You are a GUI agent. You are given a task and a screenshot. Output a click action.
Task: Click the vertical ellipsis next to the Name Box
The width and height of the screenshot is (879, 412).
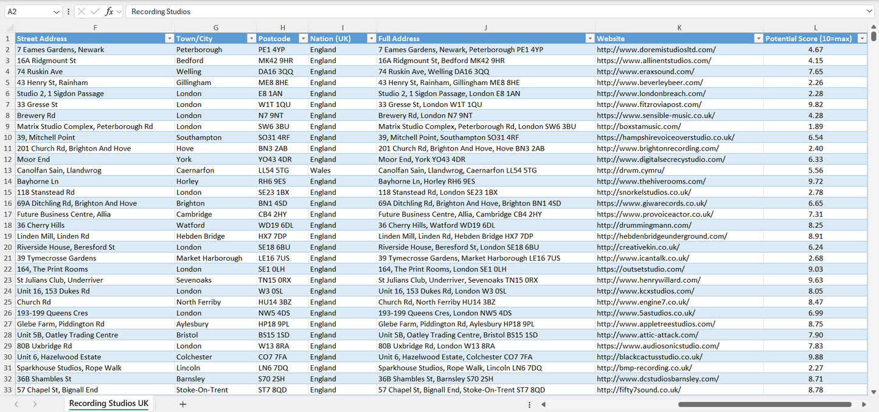pos(68,11)
